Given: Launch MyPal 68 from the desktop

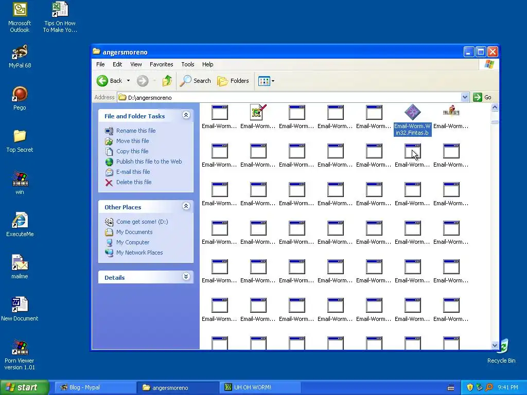Looking at the screenshot, I should coord(20,56).
